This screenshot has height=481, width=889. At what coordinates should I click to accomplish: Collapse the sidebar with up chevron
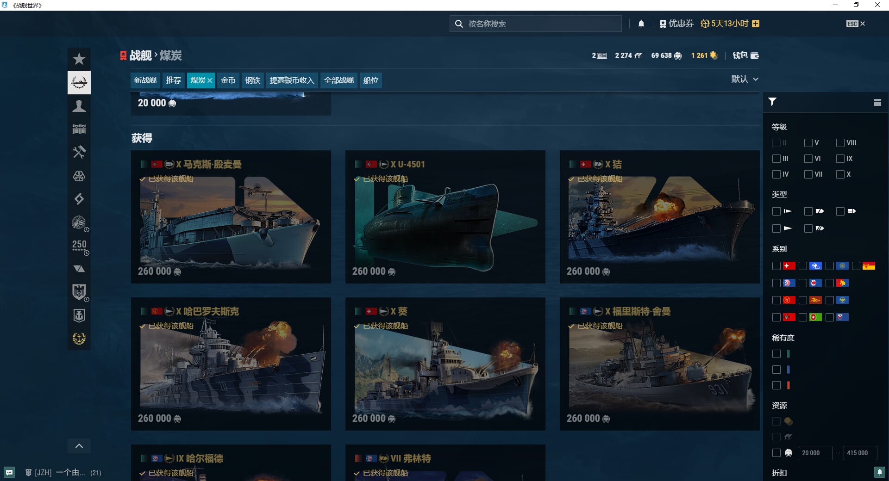[x=79, y=446]
